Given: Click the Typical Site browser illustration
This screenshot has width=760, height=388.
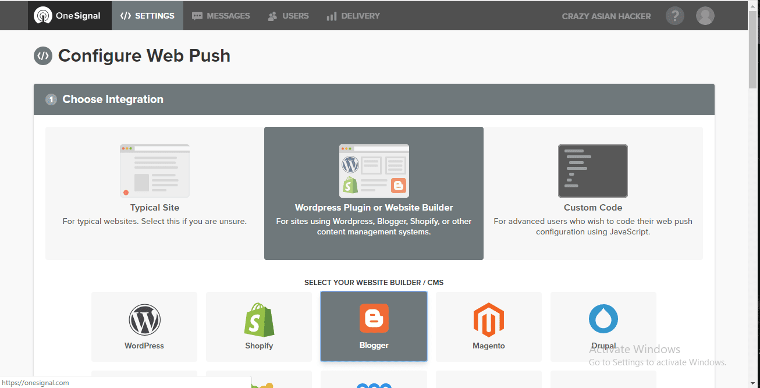Looking at the screenshot, I should (x=155, y=171).
